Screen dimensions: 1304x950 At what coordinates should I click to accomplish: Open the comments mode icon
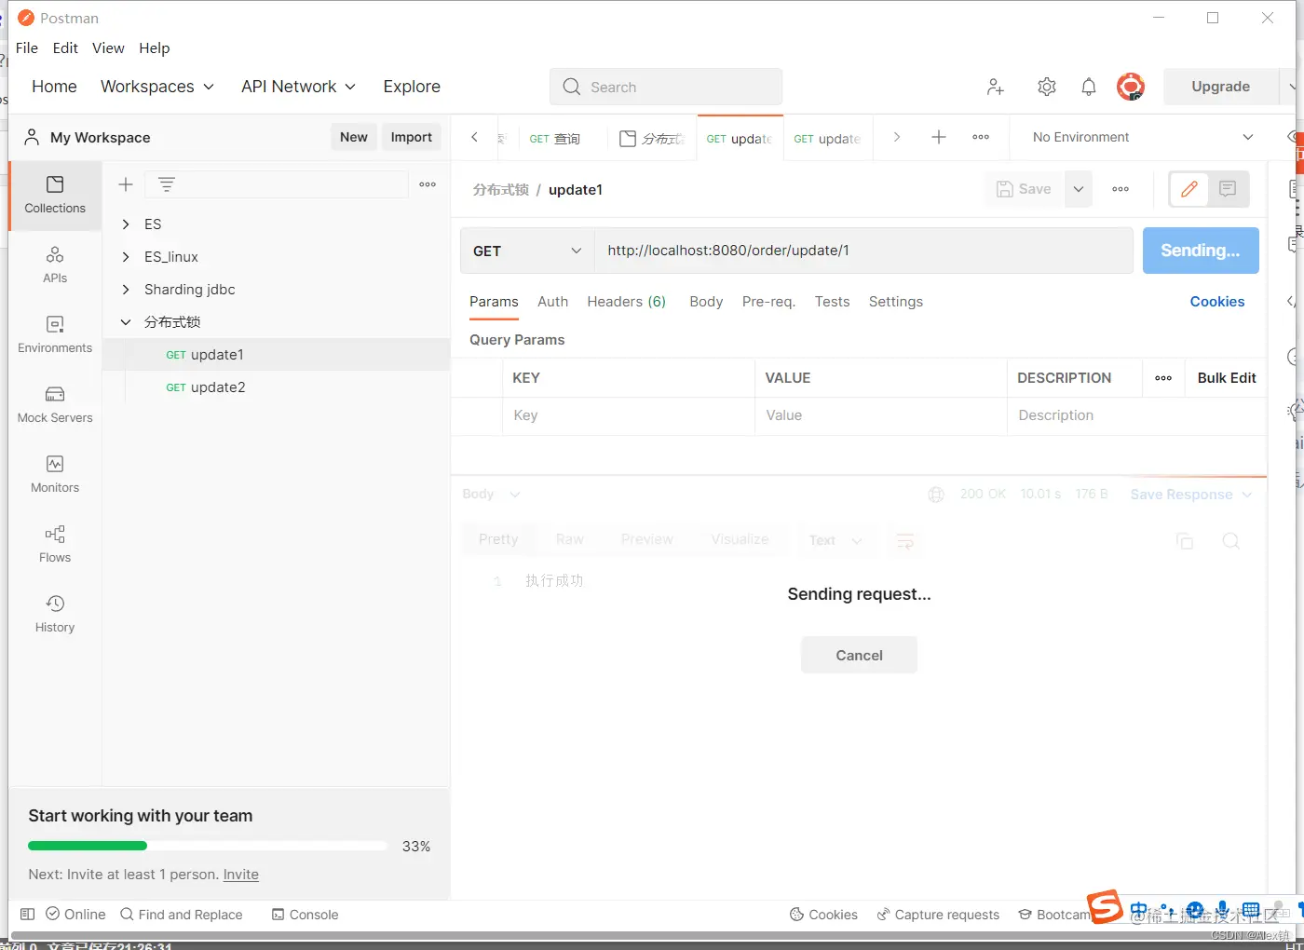[x=1228, y=189]
